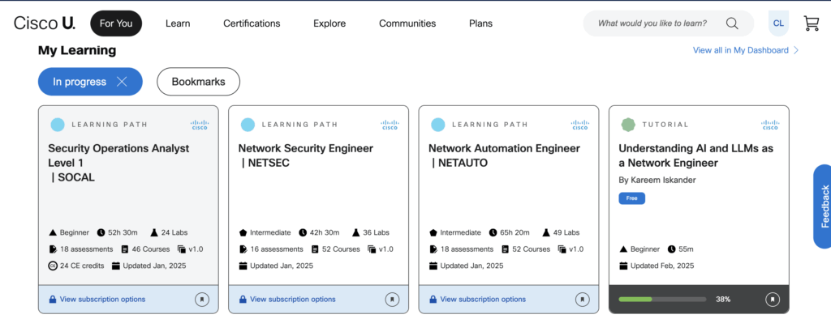This screenshot has height=336, width=831.
Task: Click the lock icon on the SOCAL card
Action: (x=53, y=300)
